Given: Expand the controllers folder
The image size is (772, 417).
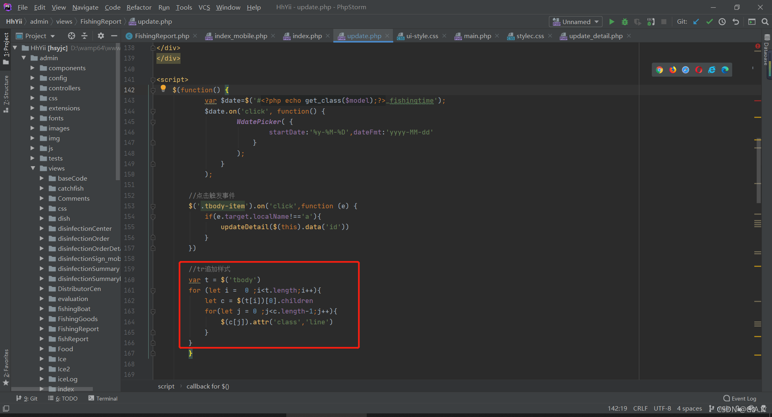Looking at the screenshot, I should (x=33, y=88).
